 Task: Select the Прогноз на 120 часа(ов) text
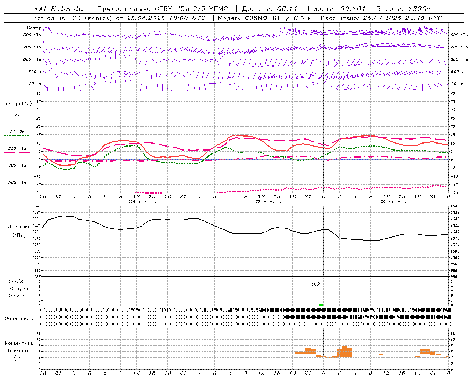[x=71, y=18]
